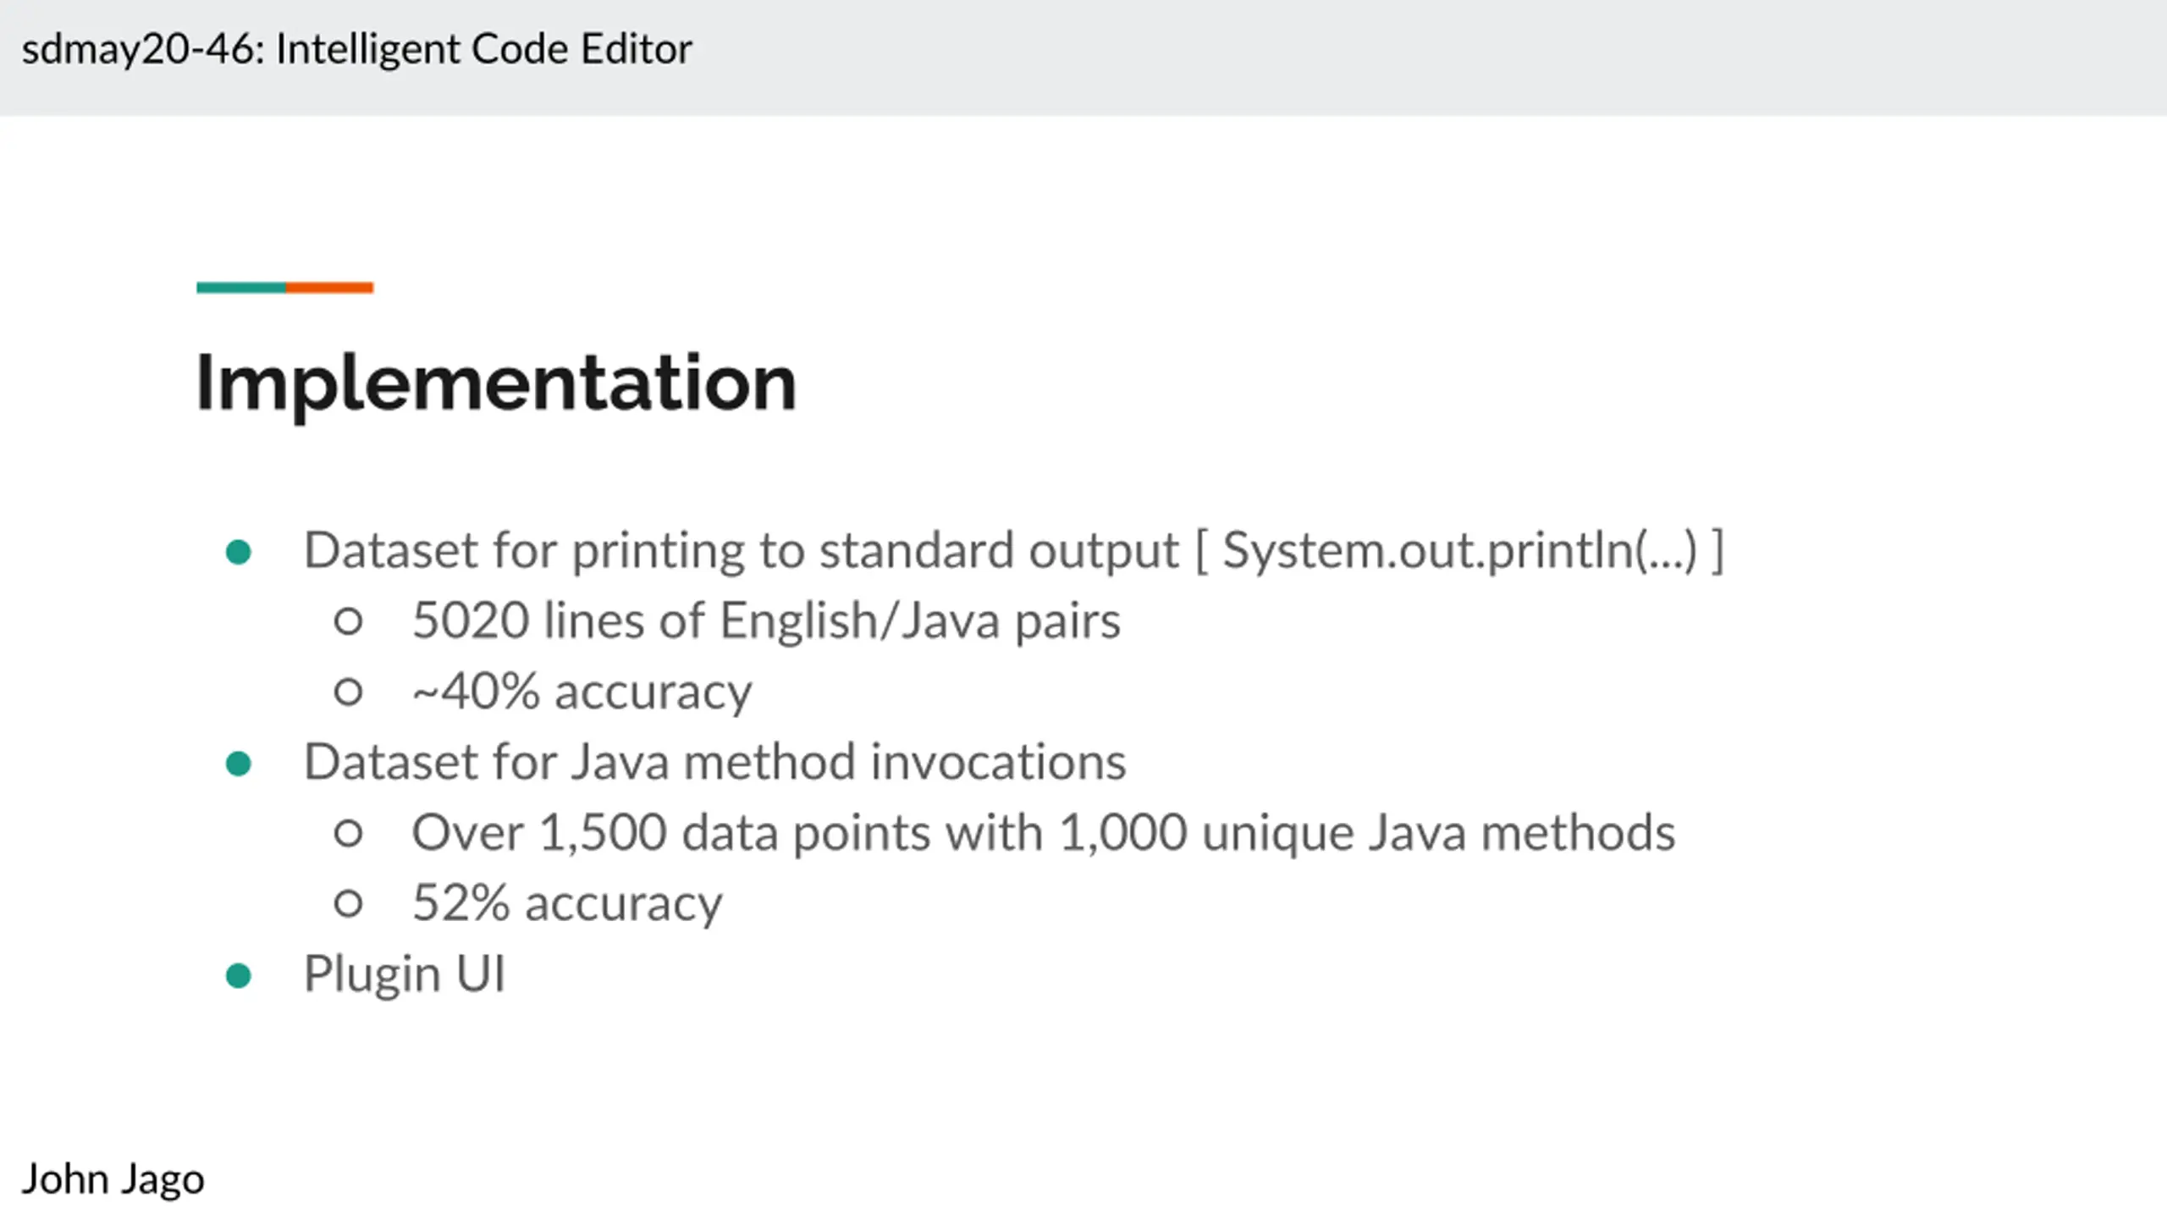Click the teal segment of the accent line
The image size is (2167, 1219).
click(x=241, y=288)
